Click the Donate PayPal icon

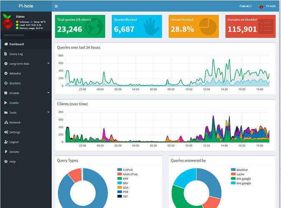6,152
